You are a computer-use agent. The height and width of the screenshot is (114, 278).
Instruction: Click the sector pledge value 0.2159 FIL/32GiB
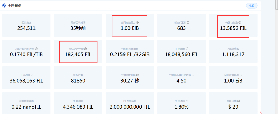click(129, 54)
